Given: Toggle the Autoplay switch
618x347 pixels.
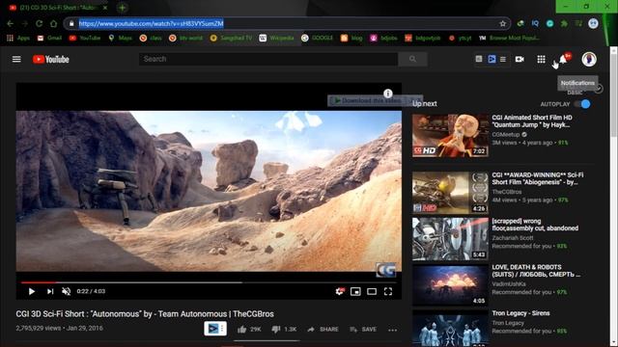Looking at the screenshot, I should tap(582, 104).
